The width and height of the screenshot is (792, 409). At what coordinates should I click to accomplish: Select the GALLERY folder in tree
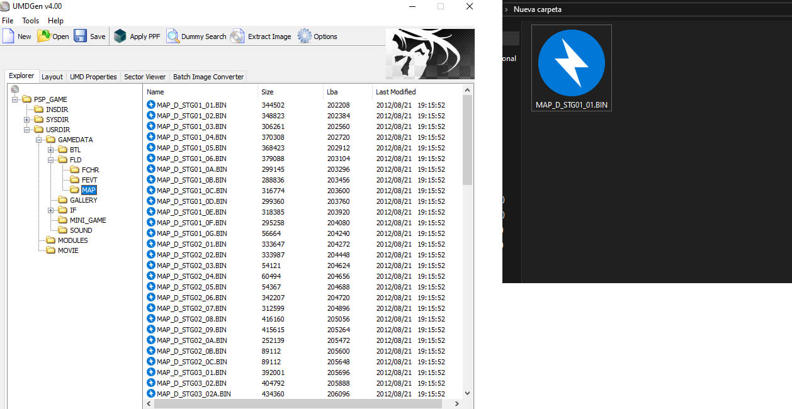(x=83, y=200)
